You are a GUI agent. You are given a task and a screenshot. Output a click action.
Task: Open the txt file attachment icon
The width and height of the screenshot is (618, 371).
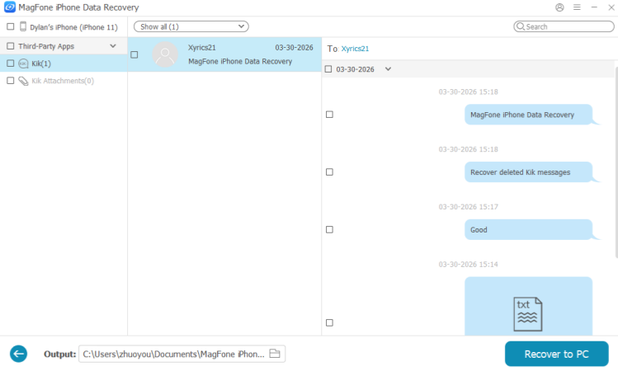coord(528,314)
